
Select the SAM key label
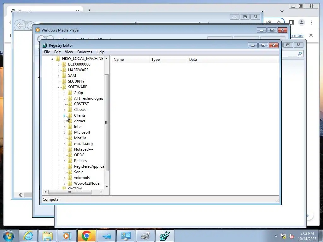pyautogui.click(x=72, y=76)
